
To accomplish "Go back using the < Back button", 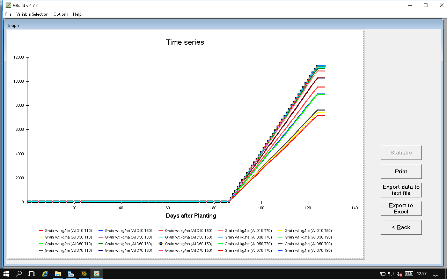I will 401,227.
